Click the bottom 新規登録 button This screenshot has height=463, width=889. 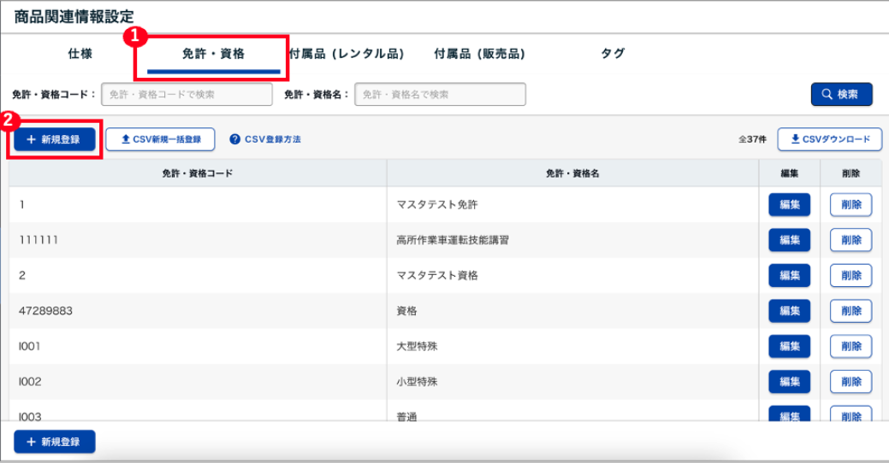(x=54, y=442)
